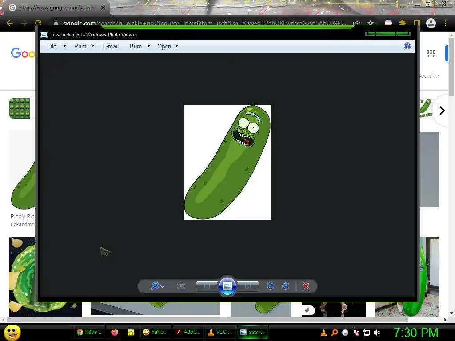Click E-mail in the Photo Viewer toolbar
The image size is (455, 341).
[x=110, y=46]
